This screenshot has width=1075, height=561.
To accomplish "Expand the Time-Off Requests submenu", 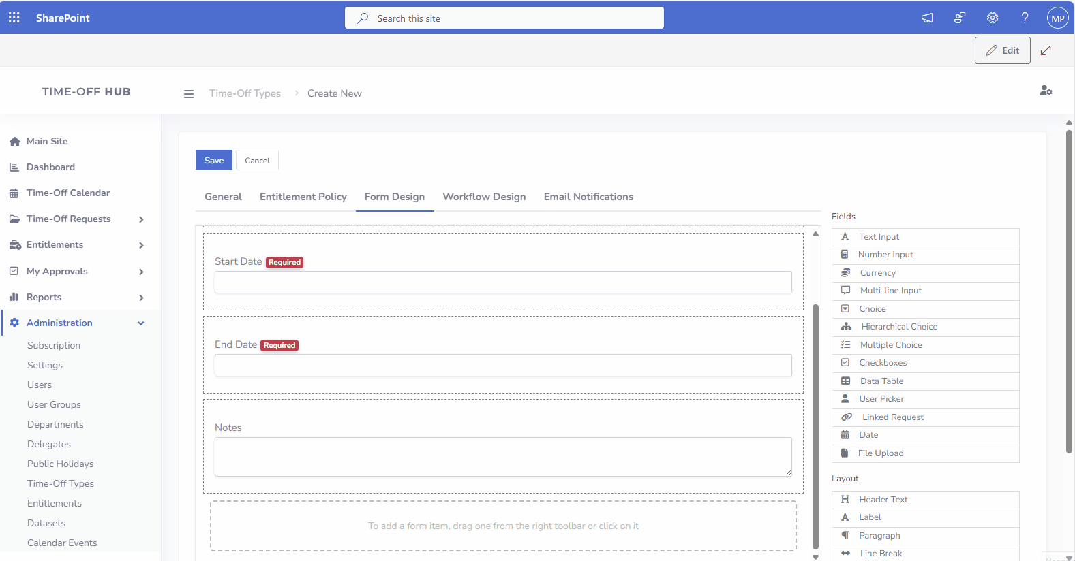I will [x=141, y=219].
